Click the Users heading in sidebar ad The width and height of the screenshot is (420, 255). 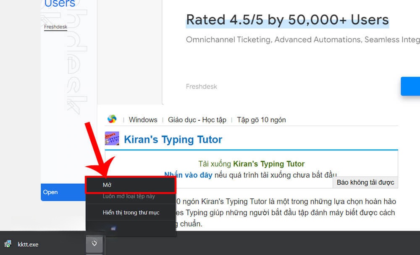60,4
